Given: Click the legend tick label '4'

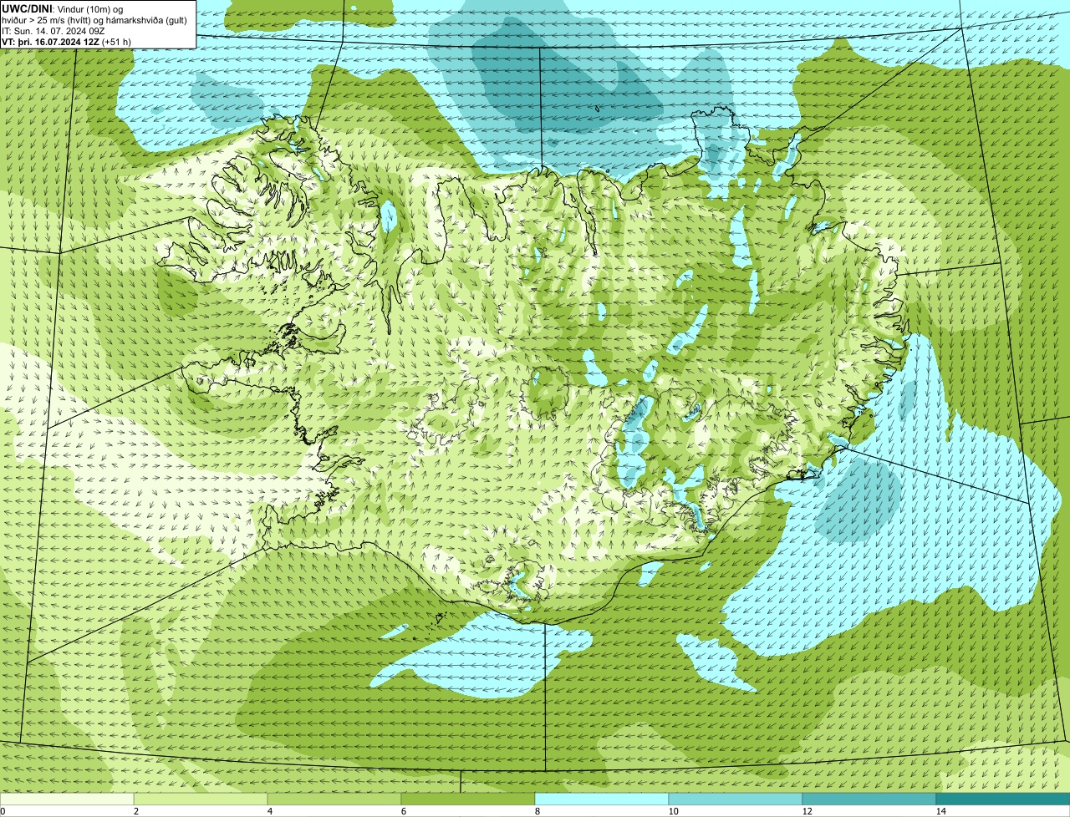Looking at the screenshot, I should pos(269,811).
